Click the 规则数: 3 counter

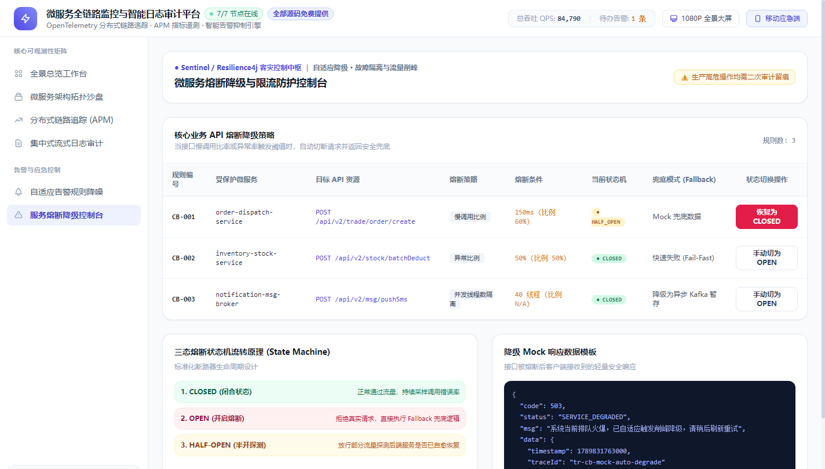tap(779, 140)
